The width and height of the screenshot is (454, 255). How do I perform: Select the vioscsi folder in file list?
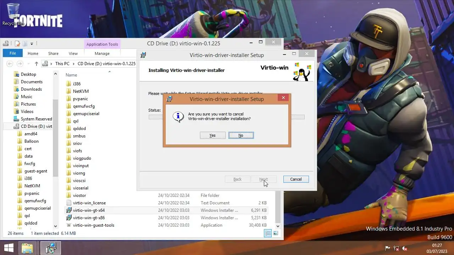(79, 181)
